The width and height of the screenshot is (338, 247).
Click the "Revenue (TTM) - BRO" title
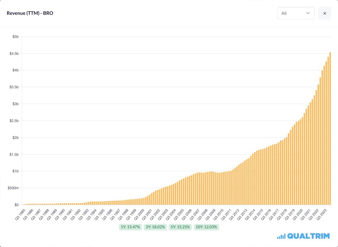30,13
